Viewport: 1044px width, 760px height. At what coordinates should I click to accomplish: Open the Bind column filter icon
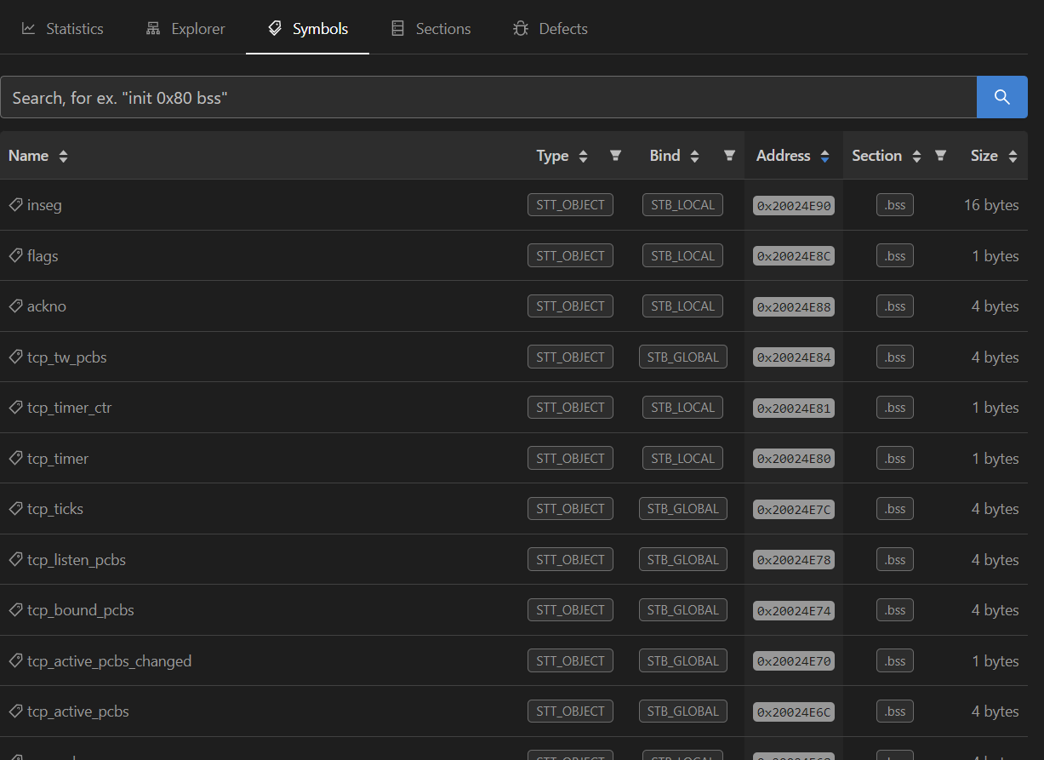coord(729,156)
